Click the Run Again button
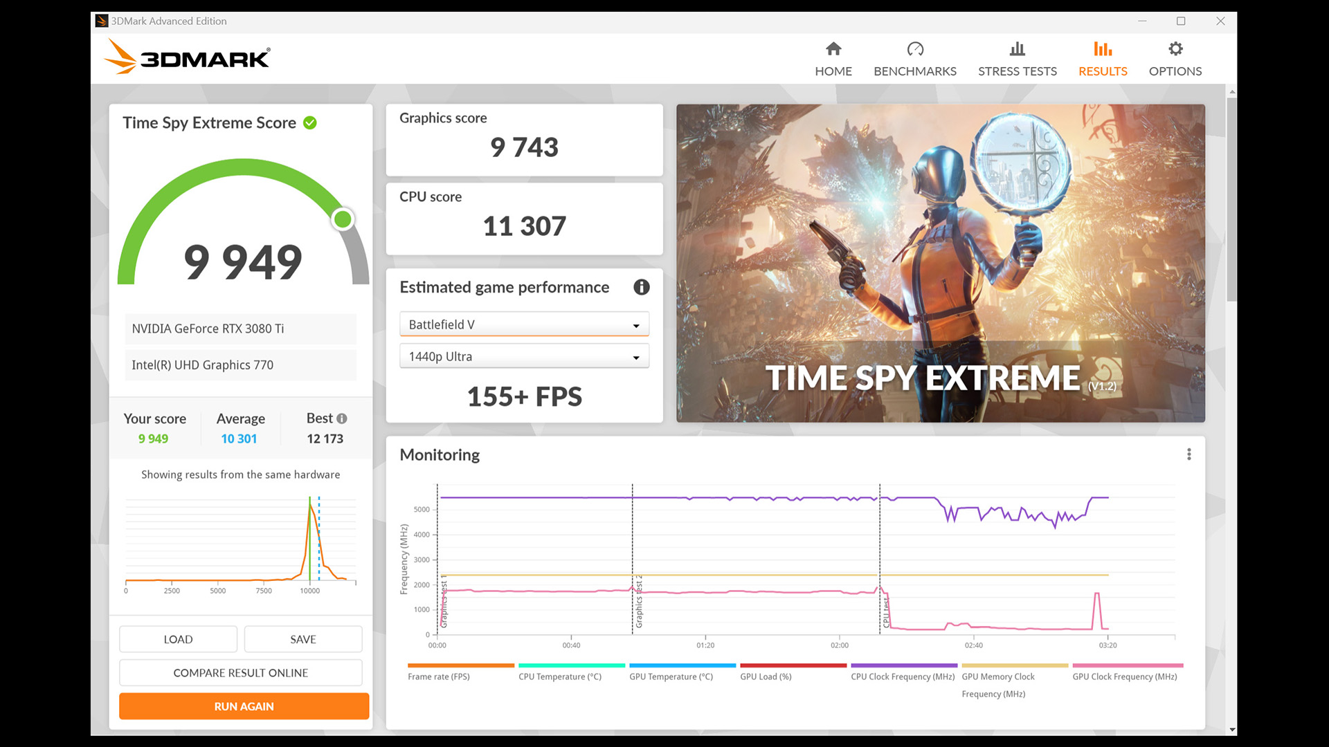Image resolution: width=1329 pixels, height=747 pixels. [241, 705]
